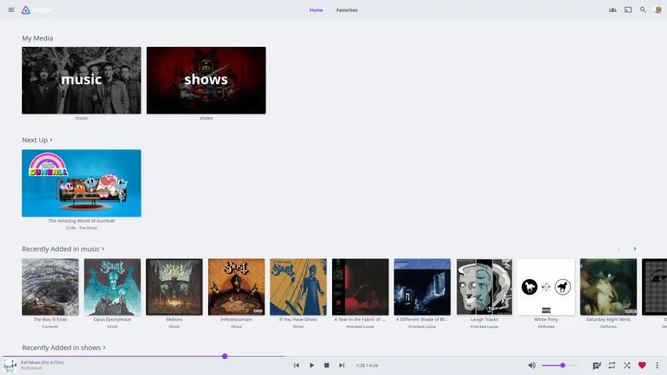Open Saturday Night Wrist album cover
Image resolution: width=667 pixels, height=375 pixels.
coord(608,287)
